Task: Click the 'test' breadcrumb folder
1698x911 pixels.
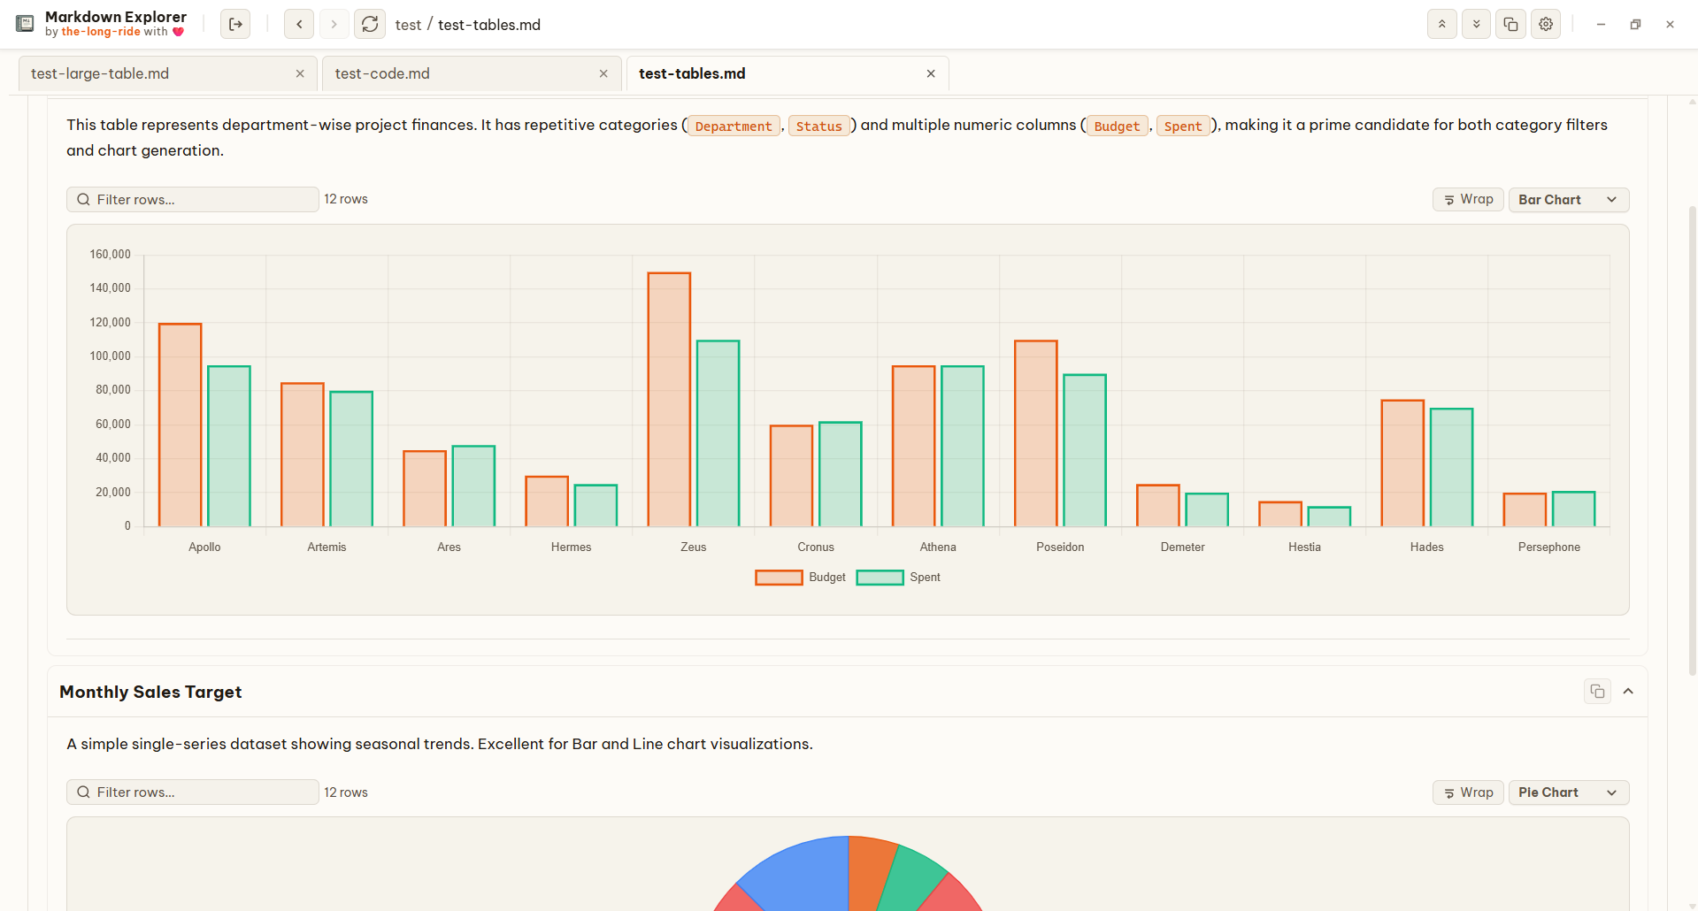Action: click(x=408, y=25)
